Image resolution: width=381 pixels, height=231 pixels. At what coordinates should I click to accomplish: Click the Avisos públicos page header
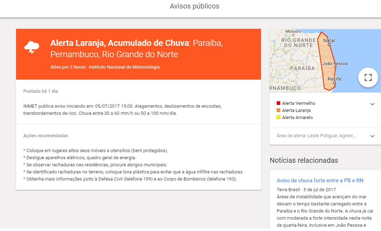tap(194, 6)
